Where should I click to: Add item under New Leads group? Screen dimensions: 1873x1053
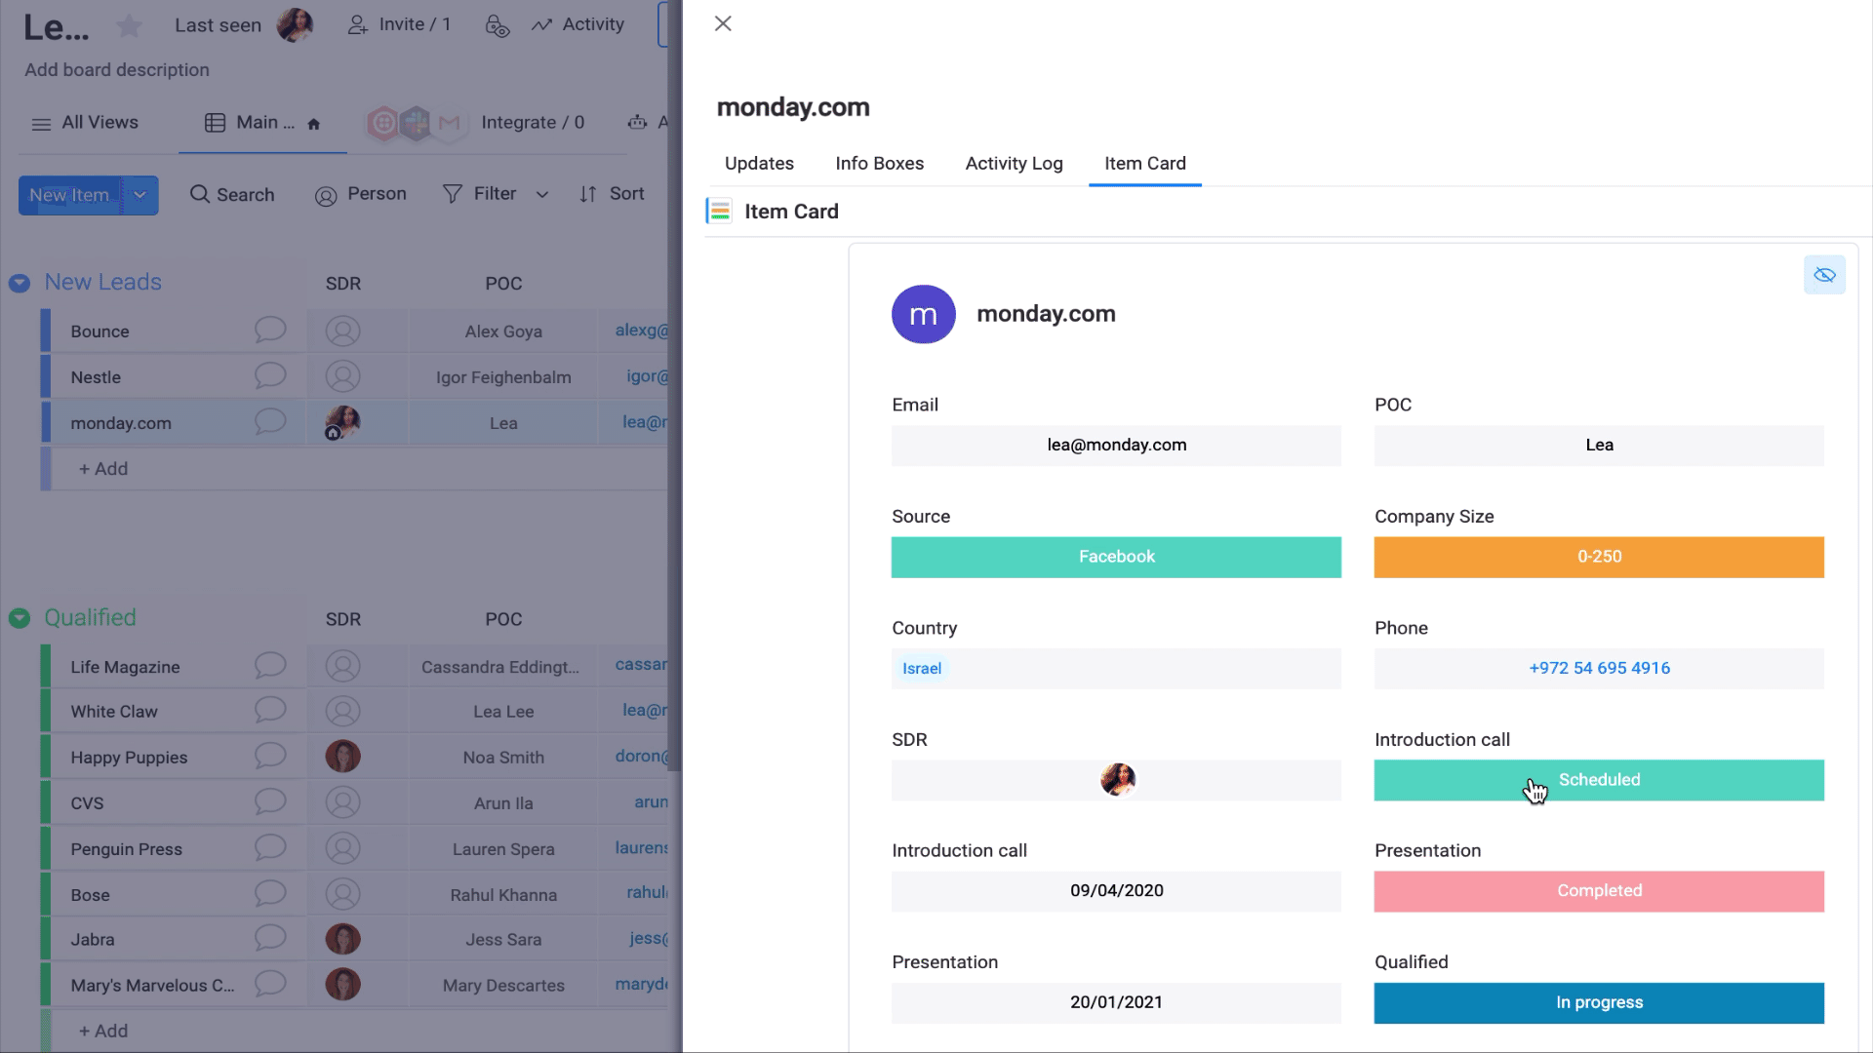103,469
